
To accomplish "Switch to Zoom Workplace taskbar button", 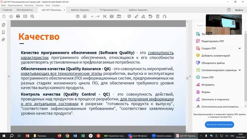I will (x=138, y=136).
